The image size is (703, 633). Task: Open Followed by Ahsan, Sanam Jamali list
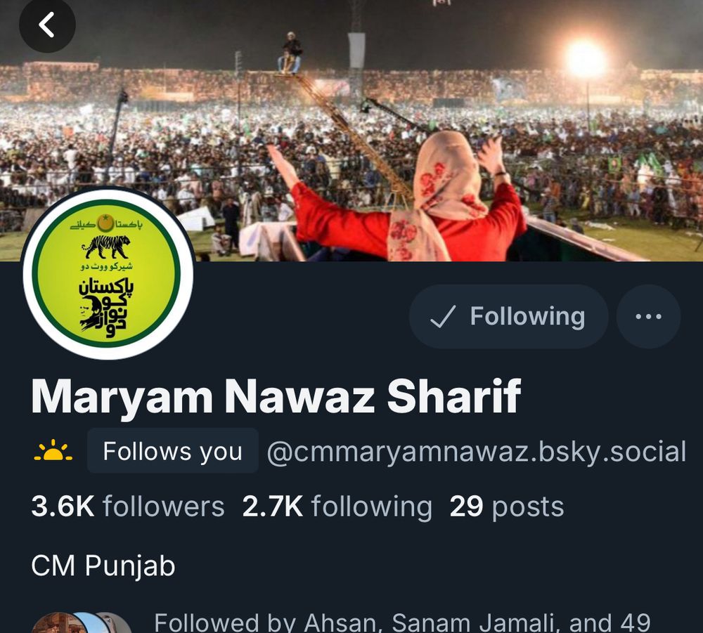click(x=402, y=622)
